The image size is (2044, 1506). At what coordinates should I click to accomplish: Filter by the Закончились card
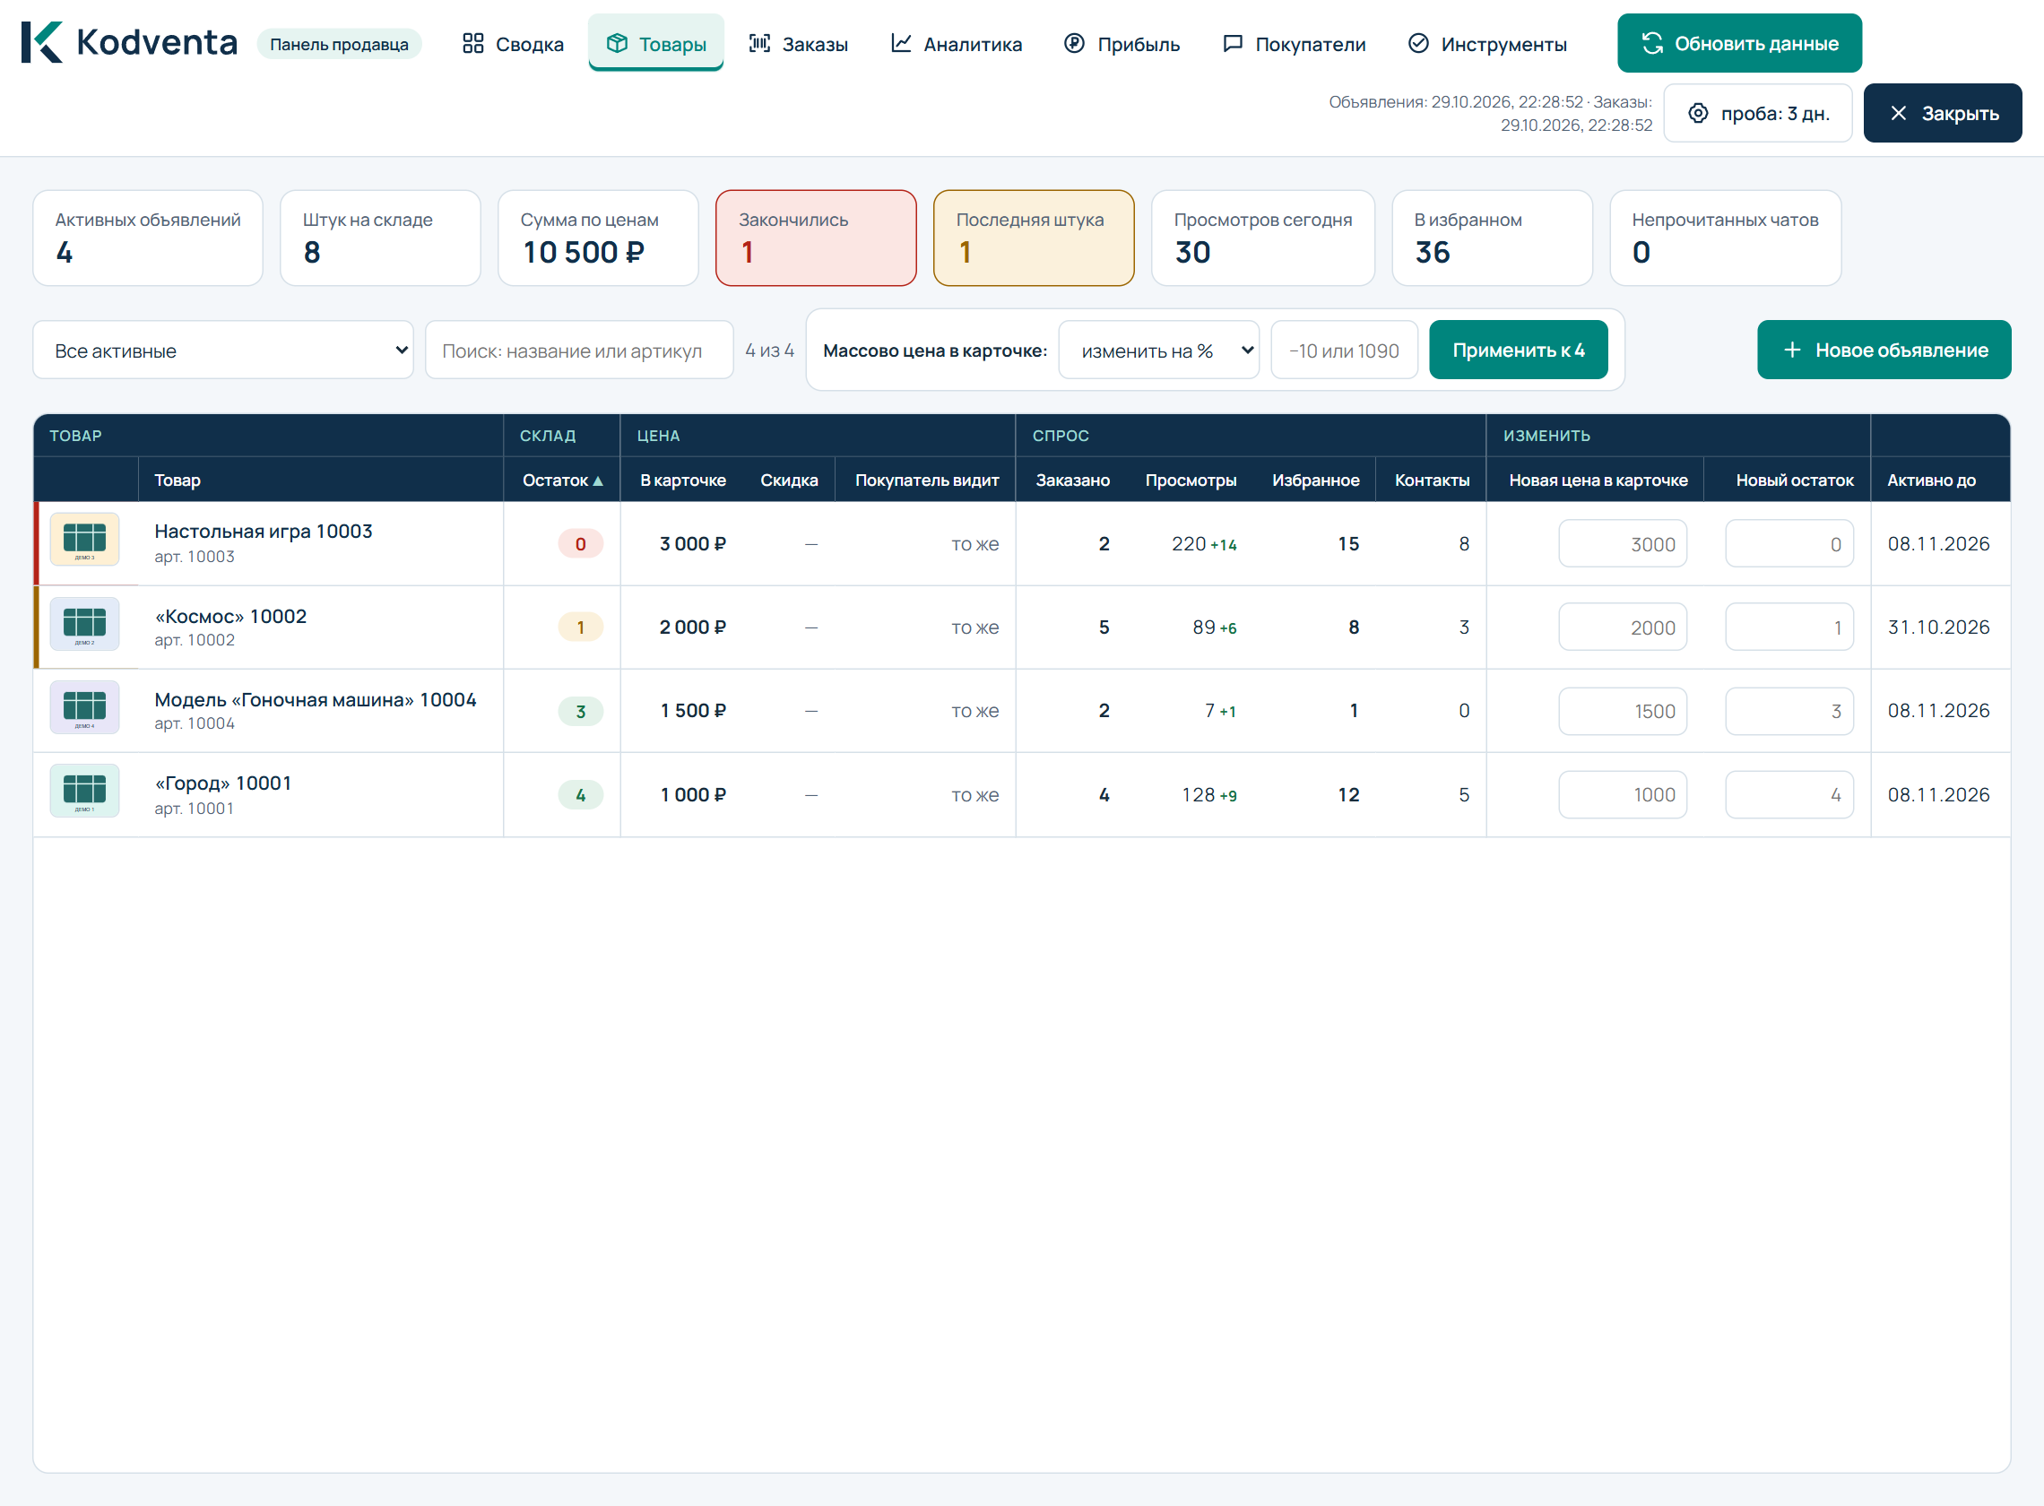coord(816,238)
